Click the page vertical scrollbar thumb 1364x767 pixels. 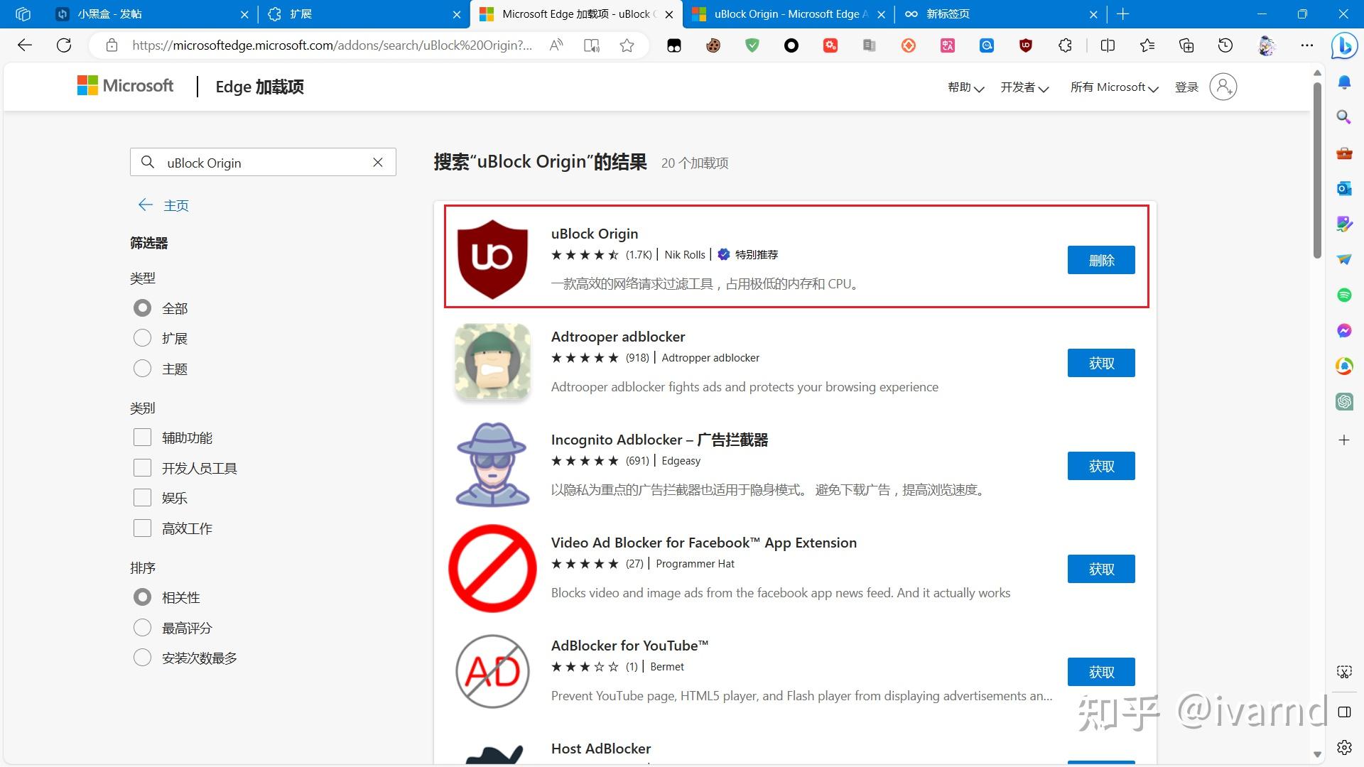pyautogui.click(x=1317, y=170)
